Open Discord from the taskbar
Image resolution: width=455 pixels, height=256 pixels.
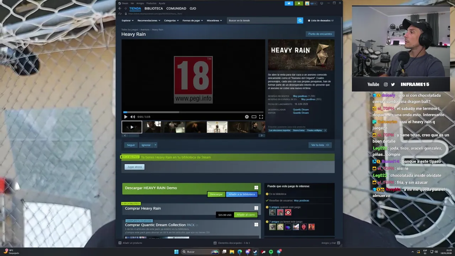click(x=248, y=252)
